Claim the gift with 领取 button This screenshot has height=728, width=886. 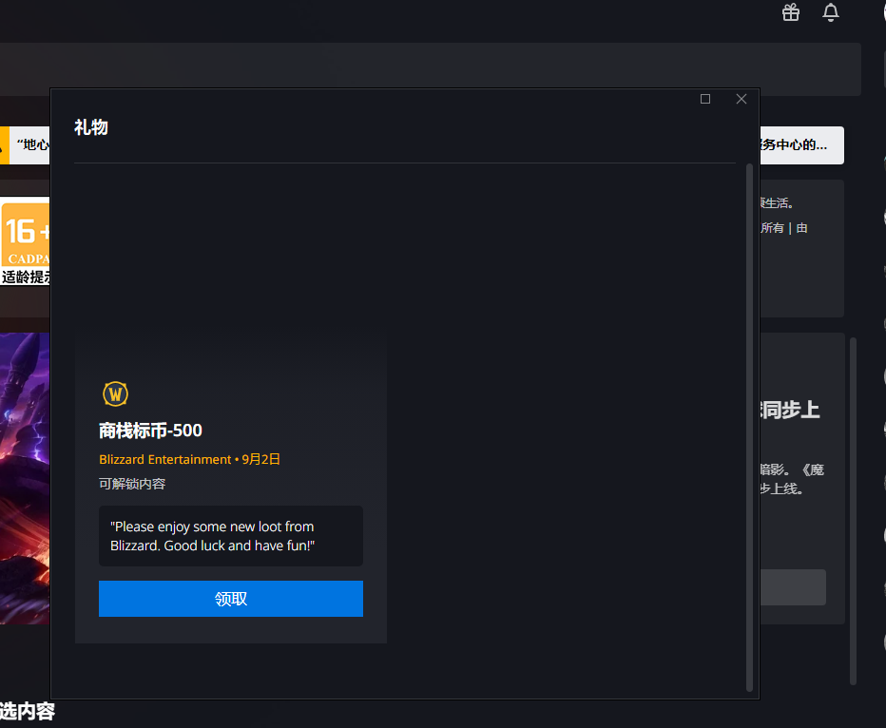(x=231, y=599)
